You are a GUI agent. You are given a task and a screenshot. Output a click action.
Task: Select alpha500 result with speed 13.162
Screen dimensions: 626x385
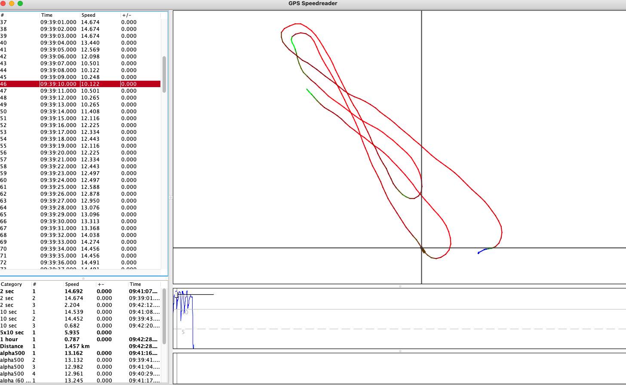74,353
